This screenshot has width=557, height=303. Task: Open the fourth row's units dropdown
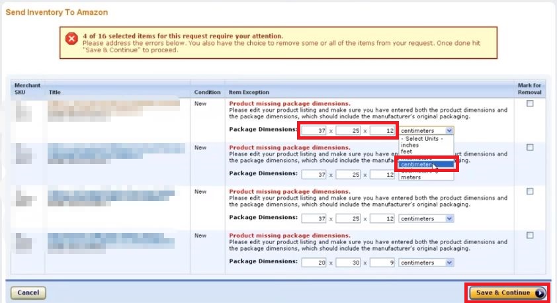point(427,263)
